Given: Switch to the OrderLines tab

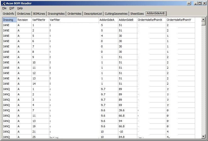Looking at the screenshot, I should 24,14.
